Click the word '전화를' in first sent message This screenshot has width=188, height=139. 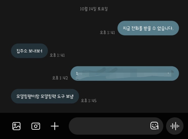click(137, 28)
